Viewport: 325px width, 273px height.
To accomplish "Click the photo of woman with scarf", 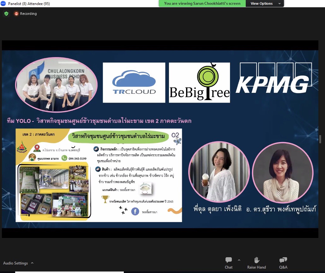I will coord(283,172).
